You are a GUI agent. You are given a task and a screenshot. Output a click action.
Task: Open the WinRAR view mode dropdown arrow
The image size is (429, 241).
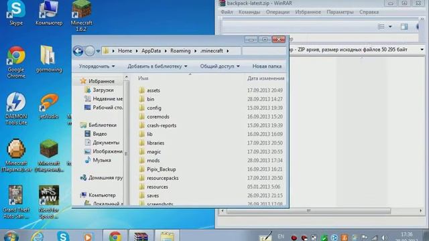pos(390,27)
